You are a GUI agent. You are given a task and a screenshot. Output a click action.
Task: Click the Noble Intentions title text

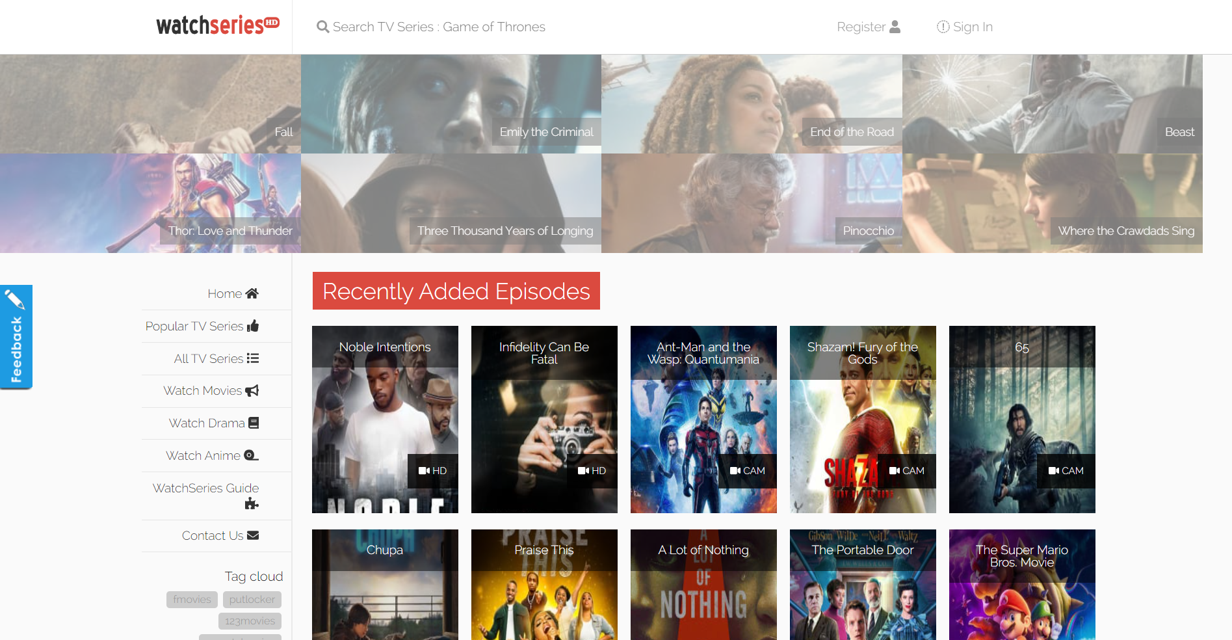[x=385, y=347]
